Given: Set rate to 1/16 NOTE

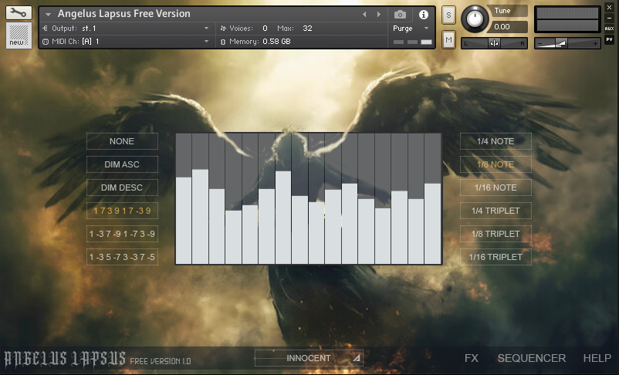Looking at the screenshot, I should [496, 187].
